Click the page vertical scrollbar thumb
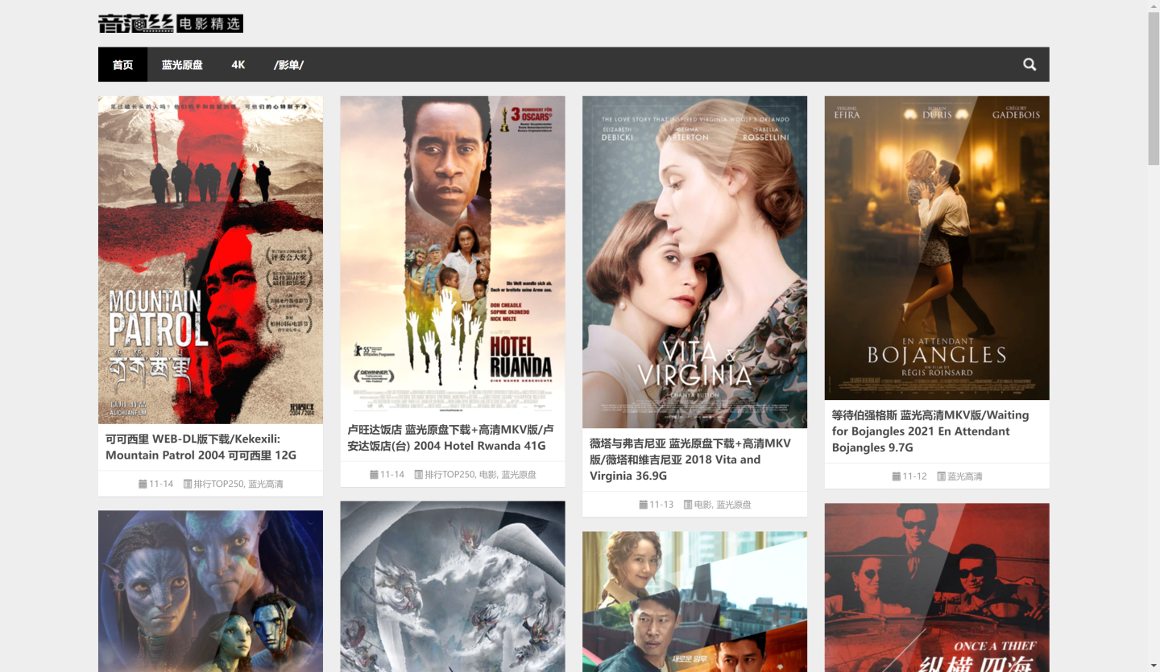The image size is (1160, 672). click(1154, 89)
